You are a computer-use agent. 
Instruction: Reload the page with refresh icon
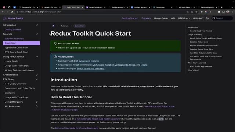(12, 12)
